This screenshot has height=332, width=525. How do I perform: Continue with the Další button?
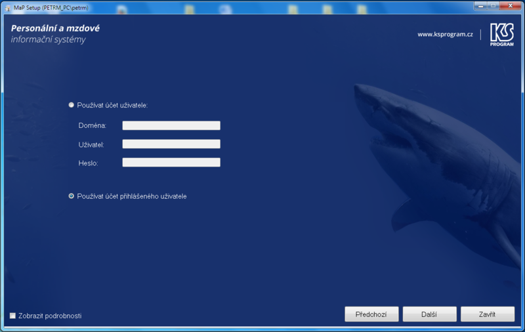click(x=429, y=314)
